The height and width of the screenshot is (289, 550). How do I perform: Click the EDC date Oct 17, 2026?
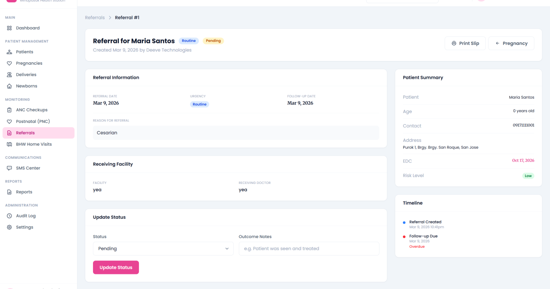[x=523, y=161]
